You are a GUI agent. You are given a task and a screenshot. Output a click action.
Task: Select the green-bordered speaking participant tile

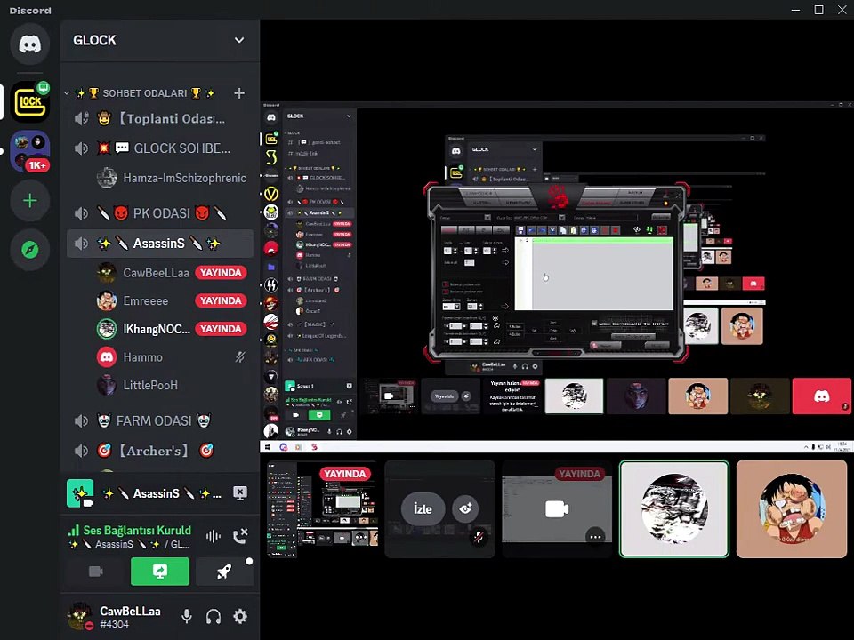tap(674, 509)
